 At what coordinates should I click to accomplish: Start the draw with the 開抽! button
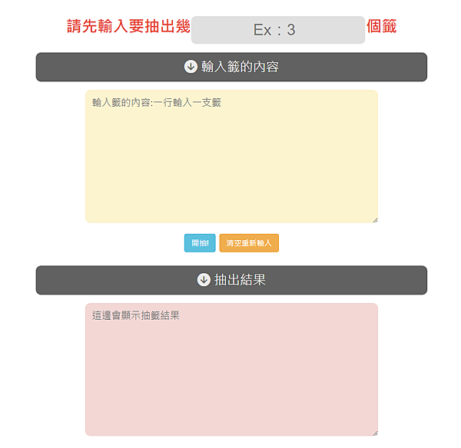tap(200, 242)
